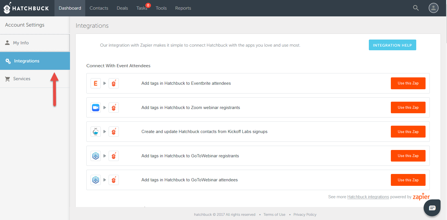Open the Contacts menu
Screen dimensions: 447x220
click(99, 8)
